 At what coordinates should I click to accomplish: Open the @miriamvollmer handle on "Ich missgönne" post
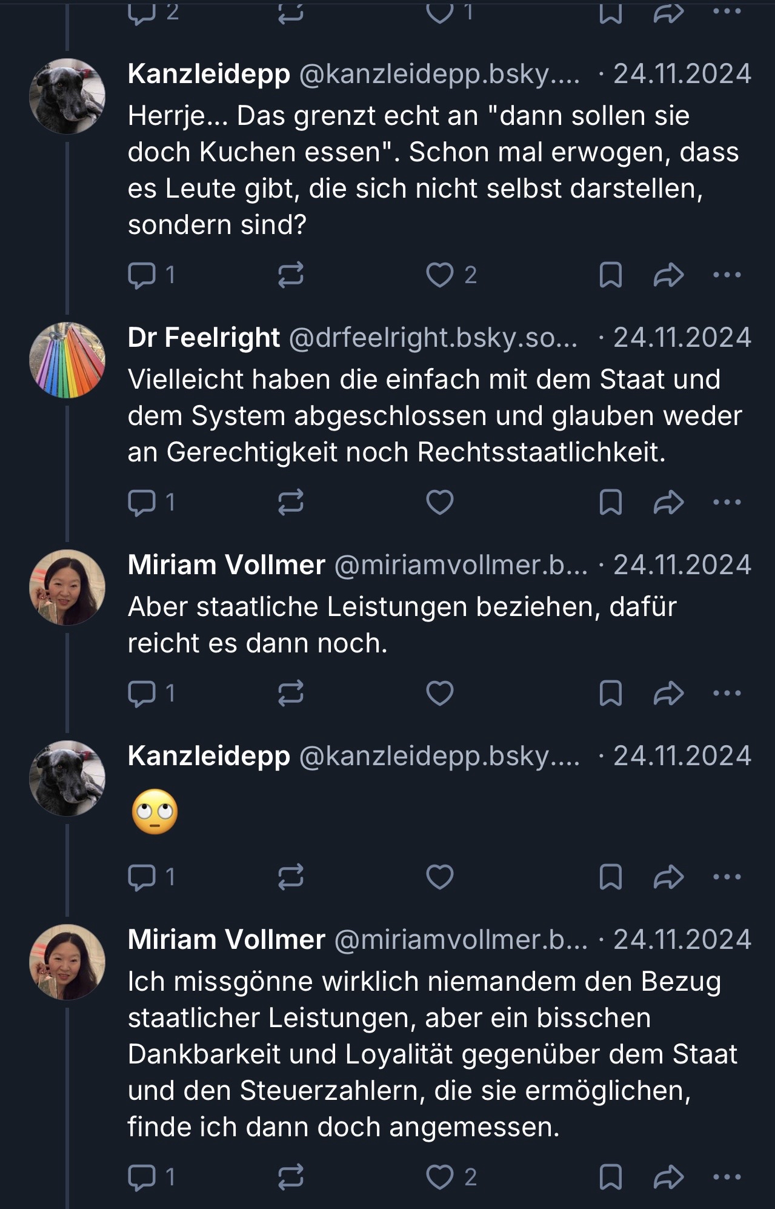pos(461,940)
